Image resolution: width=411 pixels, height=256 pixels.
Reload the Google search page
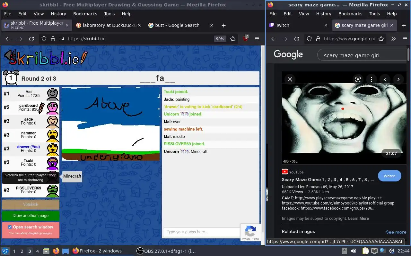point(297,39)
